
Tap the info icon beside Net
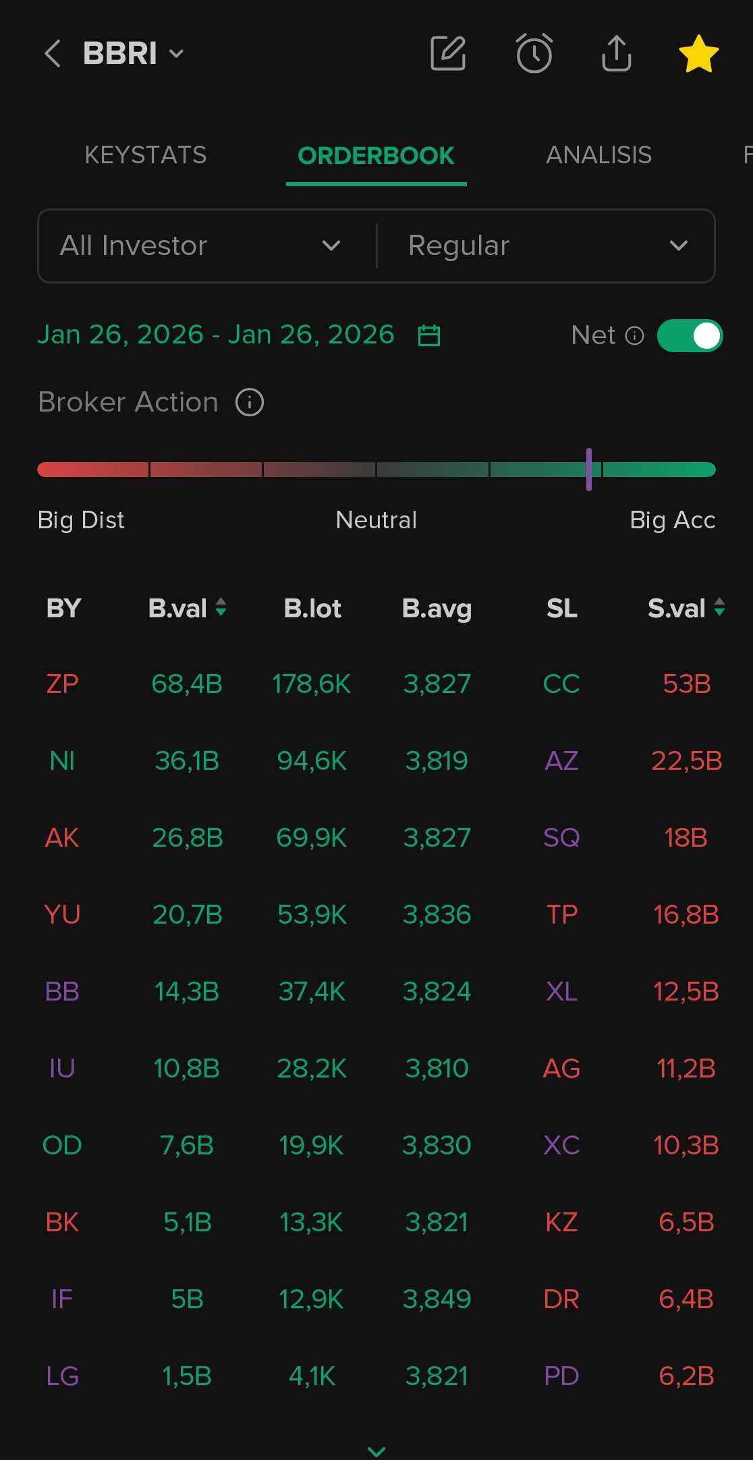[635, 335]
